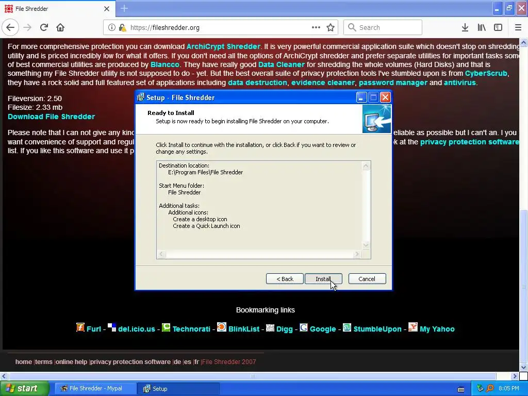Viewport: 528px width, 396px height.
Task: Select the Setup taskbar item
Action: click(178, 389)
